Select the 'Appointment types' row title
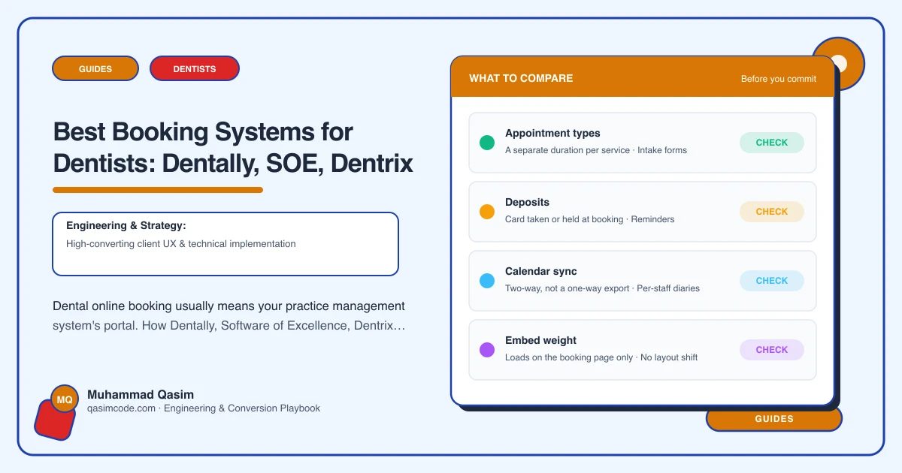This screenshot has height=473, width=902. pyautogui.click(x=552, y=133)
